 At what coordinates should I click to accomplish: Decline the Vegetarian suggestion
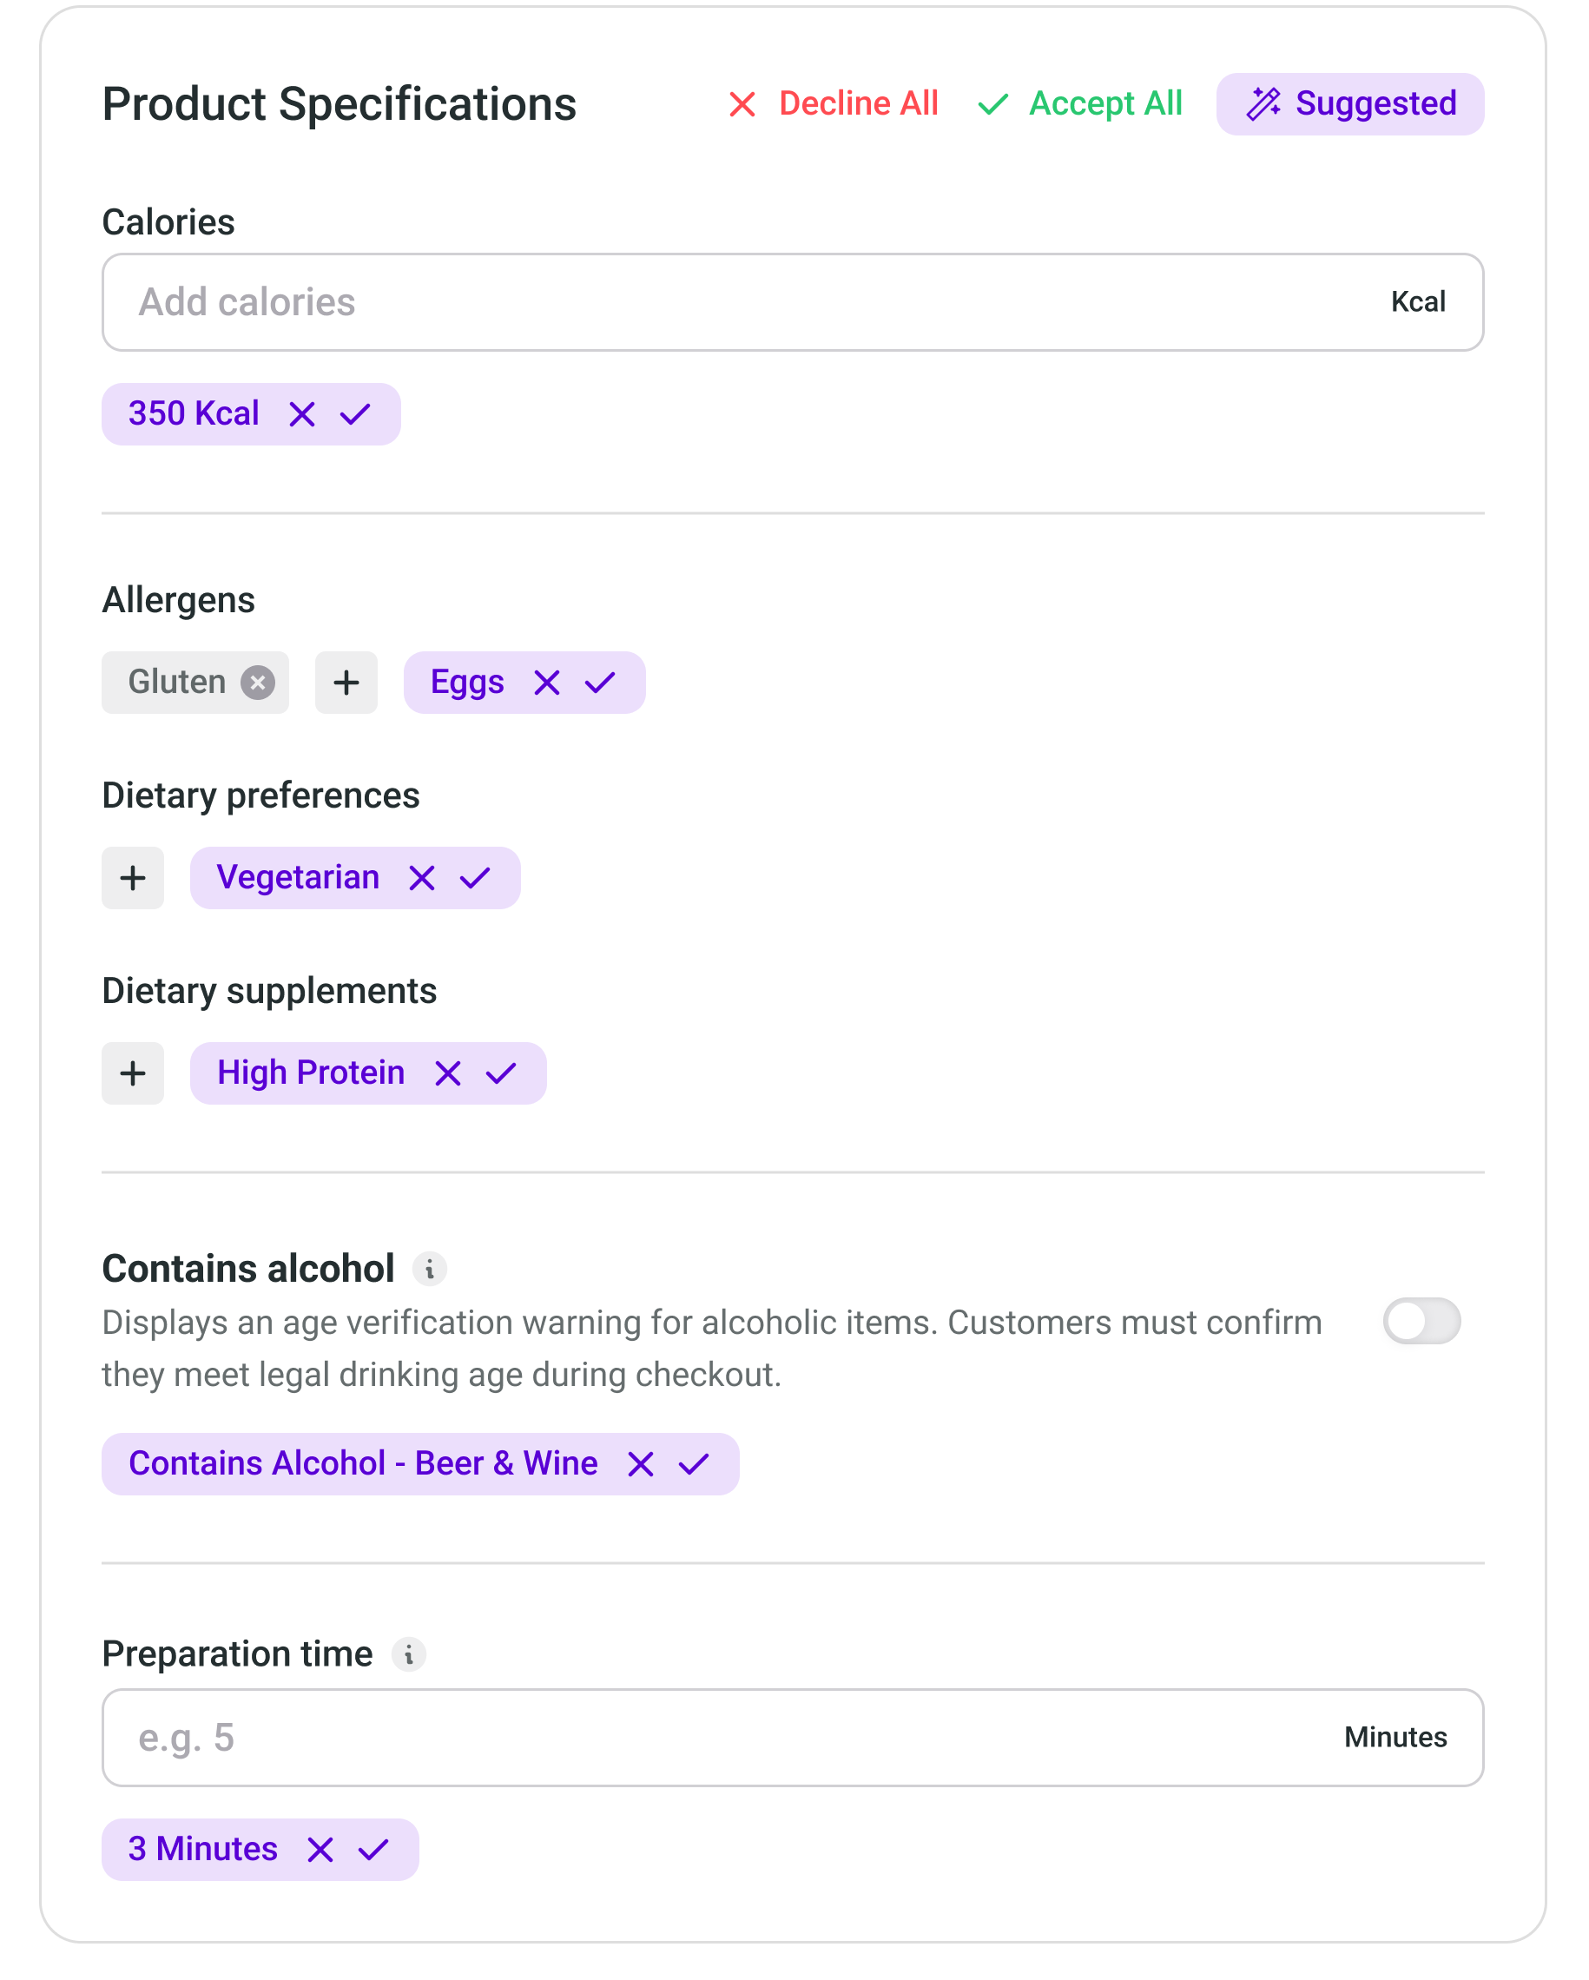pos(422,878)
